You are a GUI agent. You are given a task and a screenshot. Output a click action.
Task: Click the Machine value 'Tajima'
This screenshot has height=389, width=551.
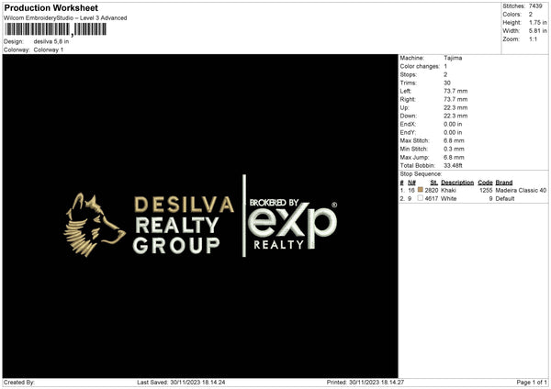[453, 58]
